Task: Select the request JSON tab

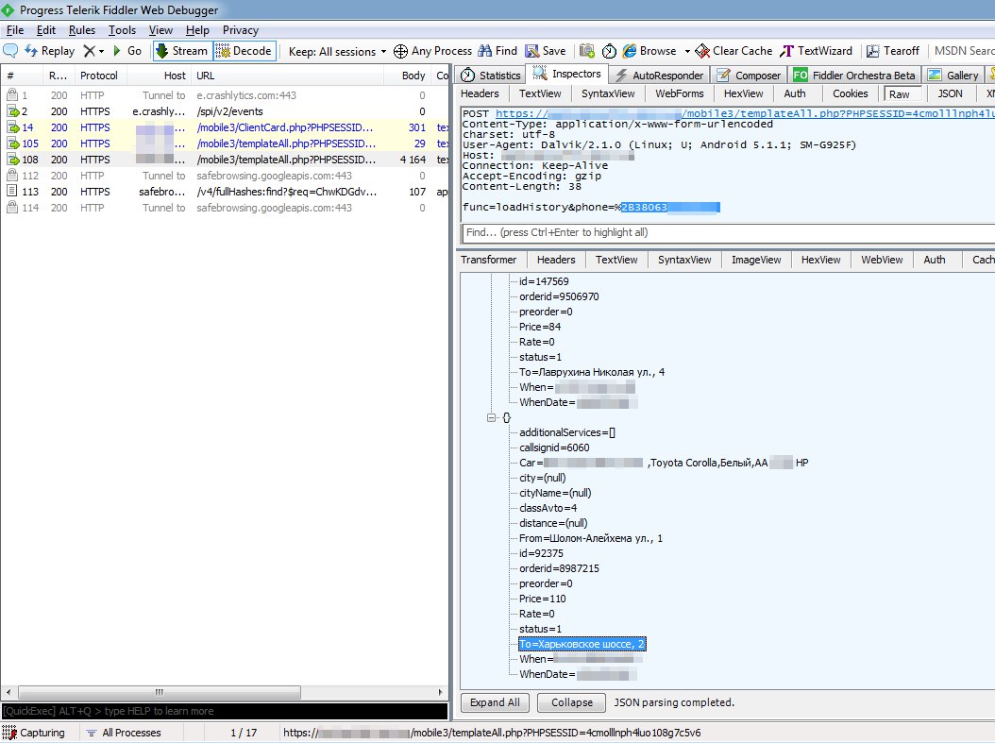Action: coord(950,93)
